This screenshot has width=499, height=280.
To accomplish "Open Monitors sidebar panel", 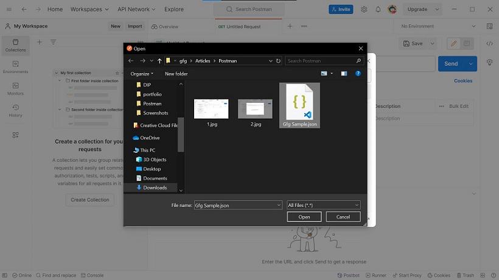I will [15, 89].
